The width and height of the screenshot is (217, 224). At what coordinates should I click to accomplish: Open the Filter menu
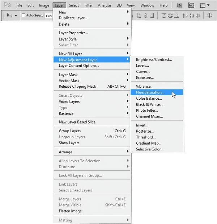[88, 5]
